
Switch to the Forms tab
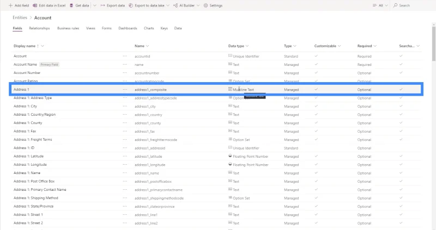tap(106, 28)
